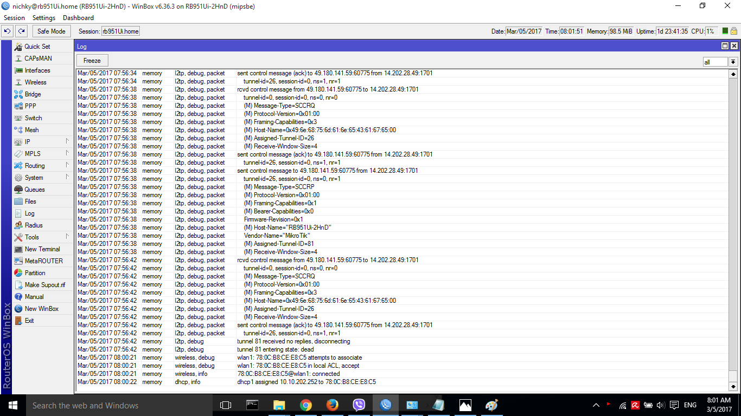This screenshot has width=741, height=416.
Task: Open the Radius settings
Action: tap(34, 225)
